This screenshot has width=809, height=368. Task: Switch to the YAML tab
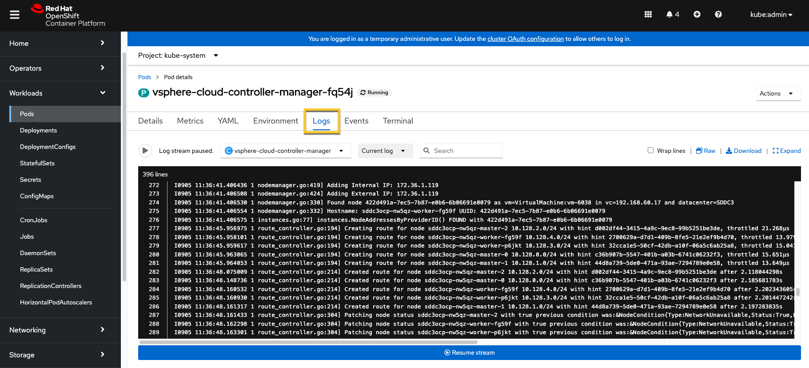pos(228,121)
